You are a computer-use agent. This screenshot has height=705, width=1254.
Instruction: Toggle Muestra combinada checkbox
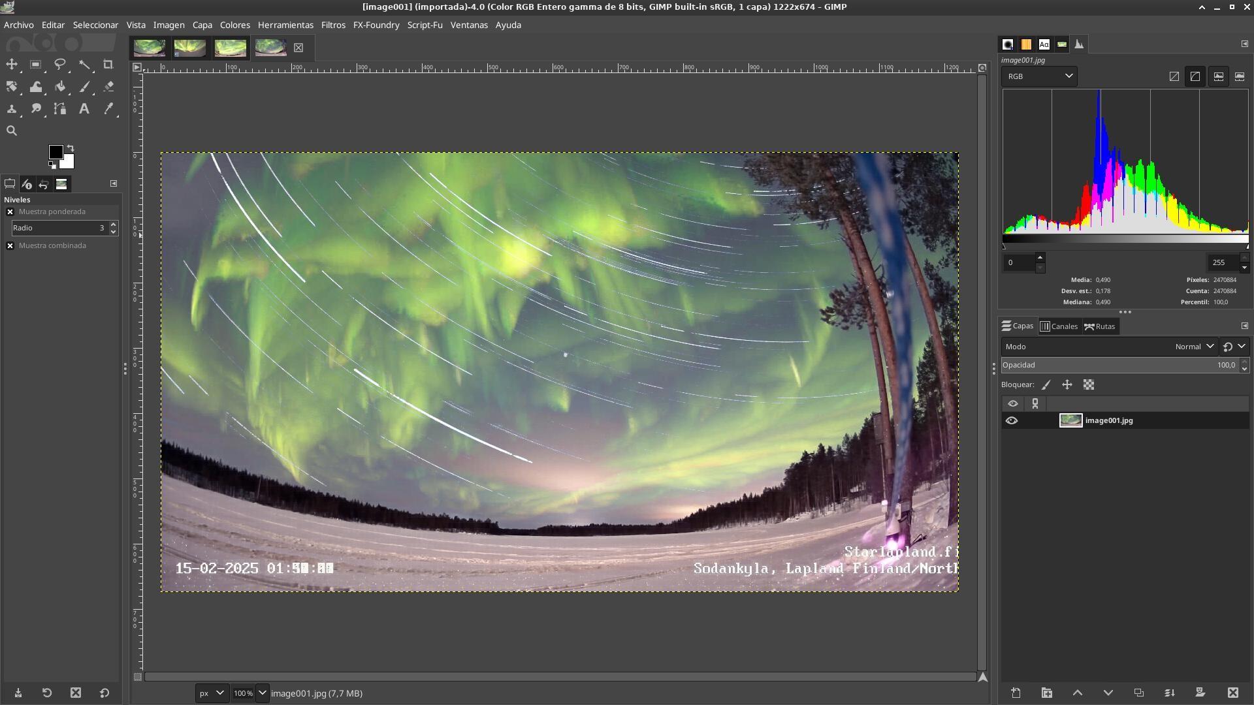pyautogui.click(x=10, y=245)
